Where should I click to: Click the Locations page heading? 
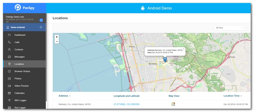(60, 18)
